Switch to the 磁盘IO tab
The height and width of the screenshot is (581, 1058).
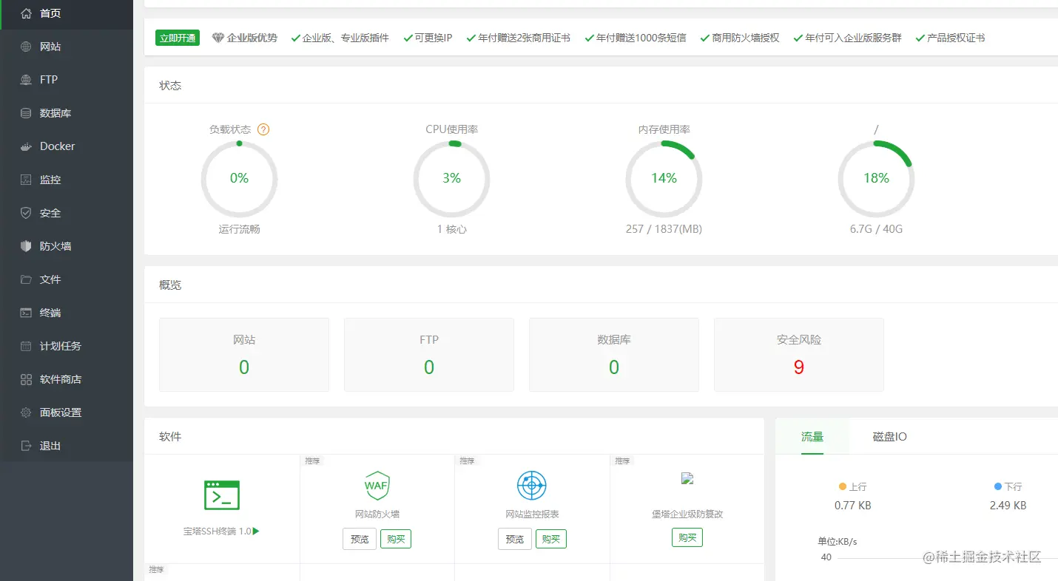coord(890,437)
